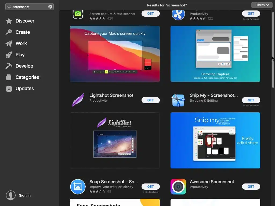Clear the search field with the X icon
This screenshot has height=206, width=275.
50,7
